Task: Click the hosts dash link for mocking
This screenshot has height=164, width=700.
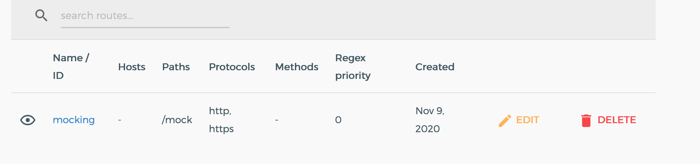Action: pos(120,120)
